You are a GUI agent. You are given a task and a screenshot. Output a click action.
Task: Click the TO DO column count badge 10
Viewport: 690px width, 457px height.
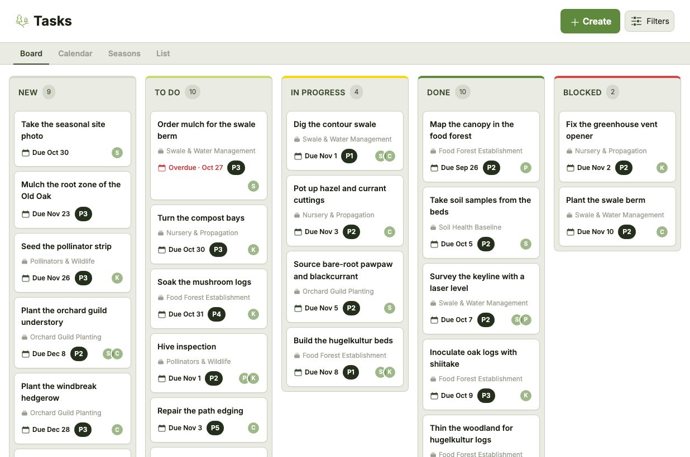click(193, 92)
